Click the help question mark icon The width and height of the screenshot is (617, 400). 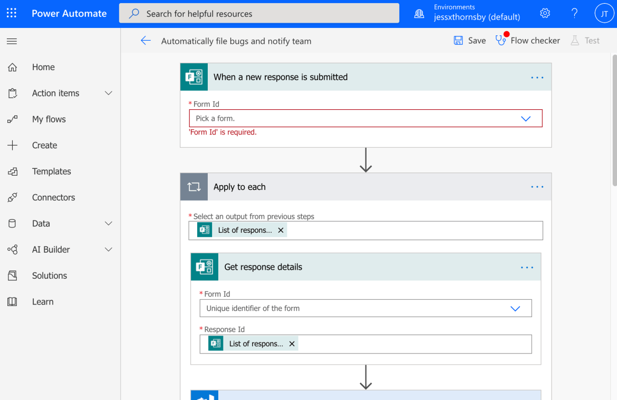(574, 13)
